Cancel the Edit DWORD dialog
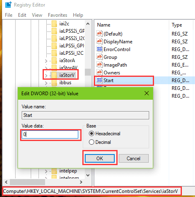The image size is (195, 197). (x=134, y=158)
